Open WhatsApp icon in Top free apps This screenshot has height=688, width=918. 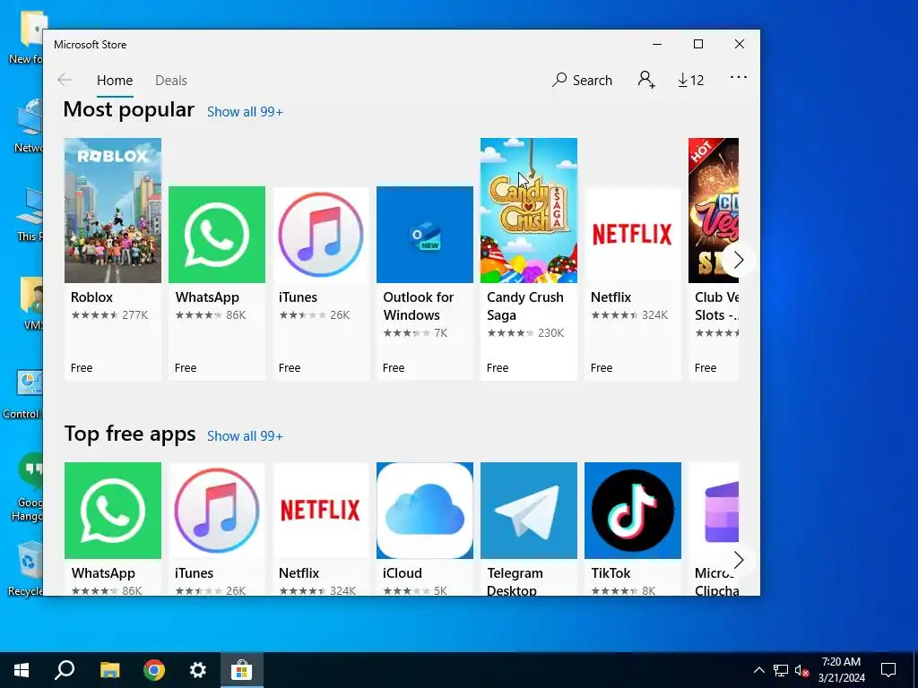[x=113, y=511]
